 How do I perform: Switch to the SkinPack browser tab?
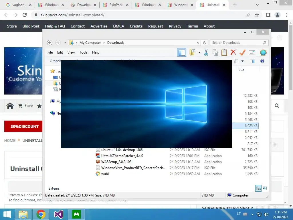[116, 5]
